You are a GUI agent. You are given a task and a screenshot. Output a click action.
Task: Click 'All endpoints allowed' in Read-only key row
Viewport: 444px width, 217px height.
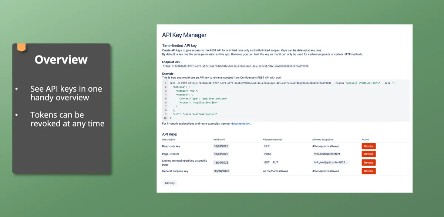(326, 146)
